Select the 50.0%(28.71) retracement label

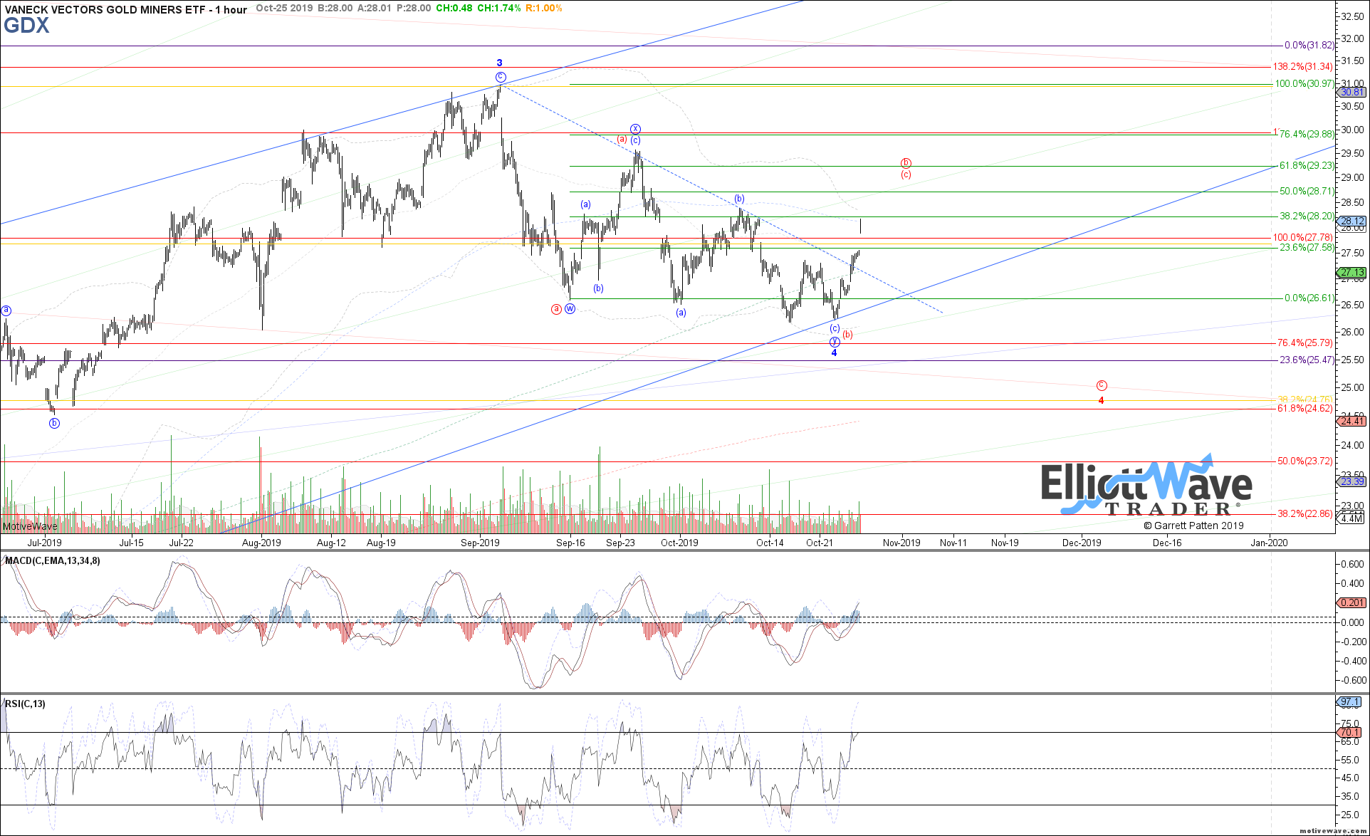(x=1307, y=191)
